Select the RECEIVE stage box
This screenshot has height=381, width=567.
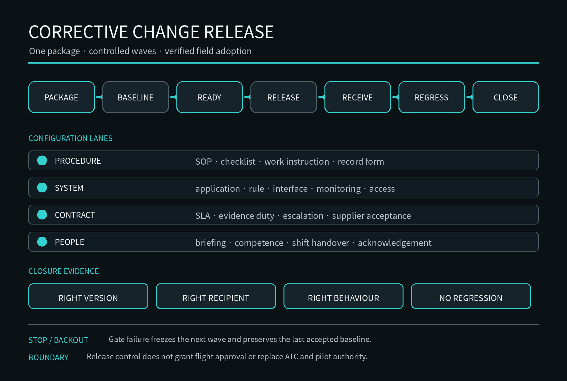tap(358, 97)
